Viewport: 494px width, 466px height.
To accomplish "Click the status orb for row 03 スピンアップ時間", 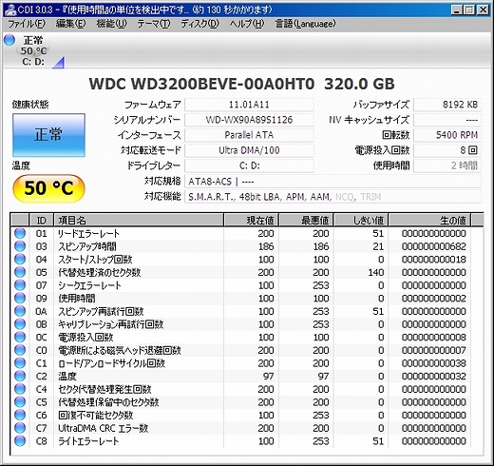I will 20,246.
